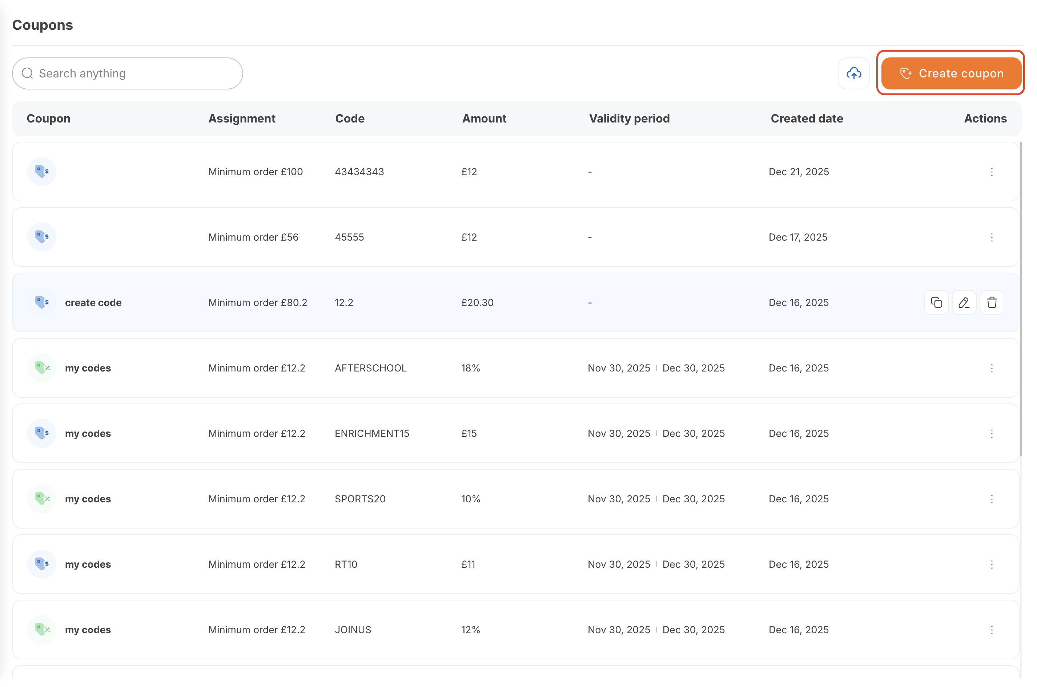The height and width of the screenshot is (687, 1037).
Task: Open three-dot menu for ENRICHMENT15 coupon
Action: pyautogui.click(x=992, y=433)
